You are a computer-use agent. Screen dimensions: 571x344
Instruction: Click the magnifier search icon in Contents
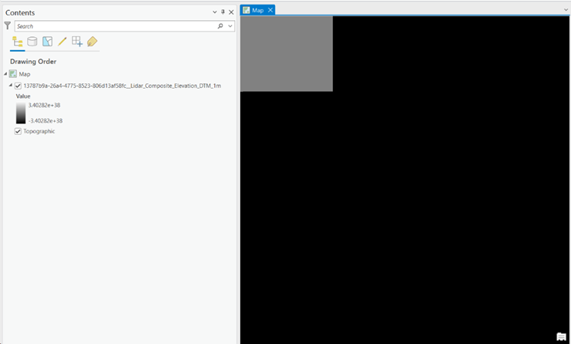(x=220, y=26)
